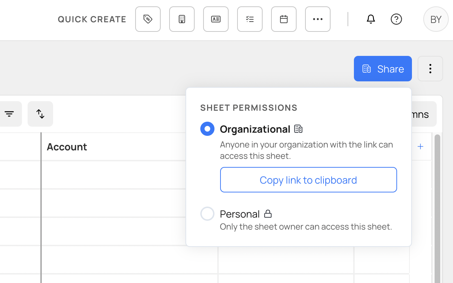Click the quick create company building icon
The height and width of the screenshot is (283, 453).
tap(182, 19)
